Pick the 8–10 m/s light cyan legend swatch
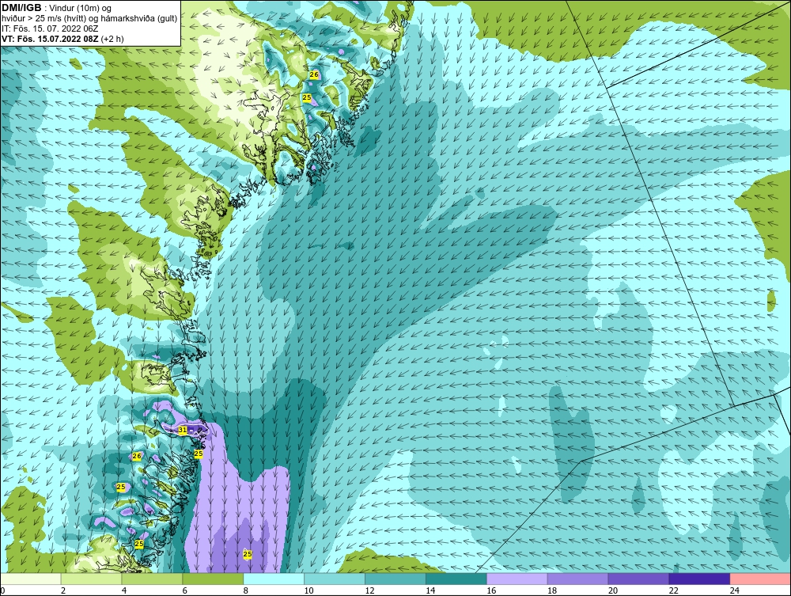The width and height of the screenshot is (791, 596). (x=274, y=579)
